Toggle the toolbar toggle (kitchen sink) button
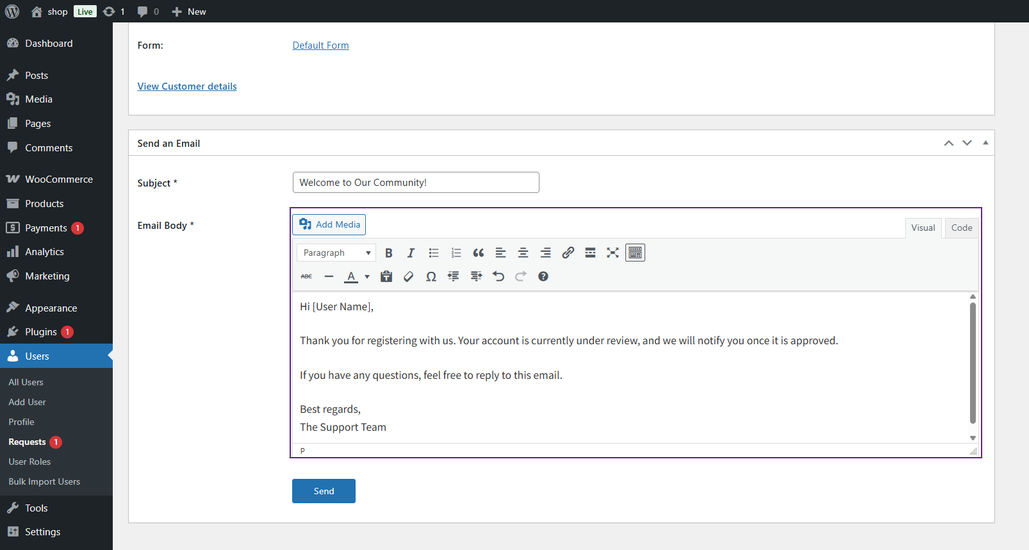Screen dimensions: 1029x550 [x=635, y=253]
